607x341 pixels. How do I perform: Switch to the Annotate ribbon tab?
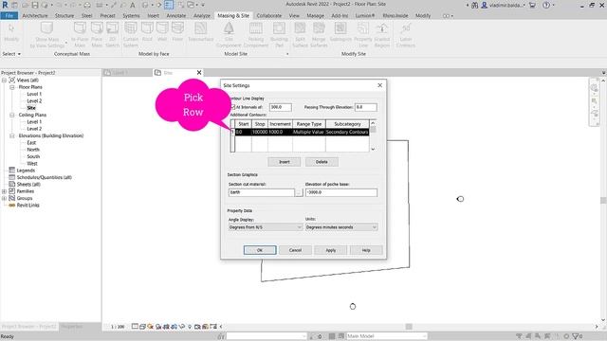[x=176, y=15]
